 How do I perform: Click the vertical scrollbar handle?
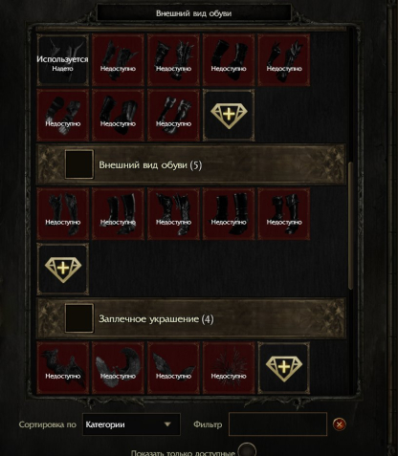click(x=350, y=226)
